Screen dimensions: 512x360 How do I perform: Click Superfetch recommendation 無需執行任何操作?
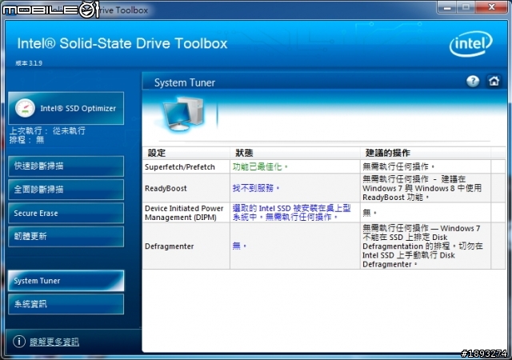point(398,166)
